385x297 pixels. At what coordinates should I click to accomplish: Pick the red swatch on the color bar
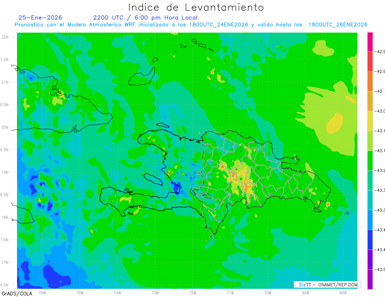tap(370, 62)
